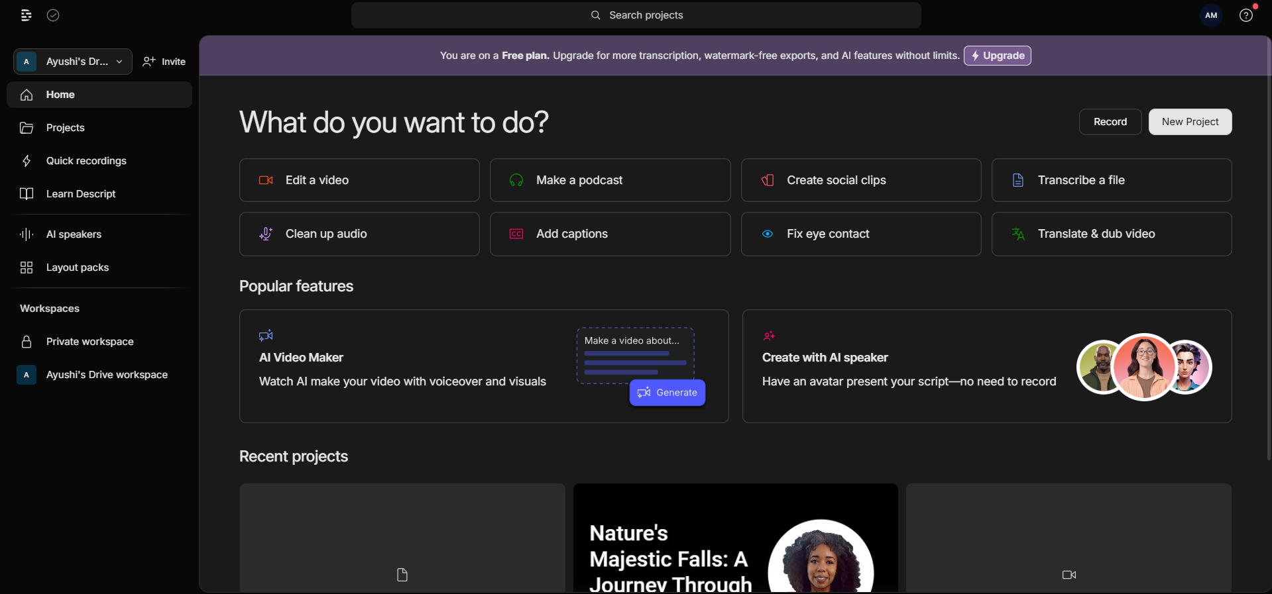The image size is (1272, 594).
Task: Select AI speakers in the sidebar
Action: click(99, 234)
